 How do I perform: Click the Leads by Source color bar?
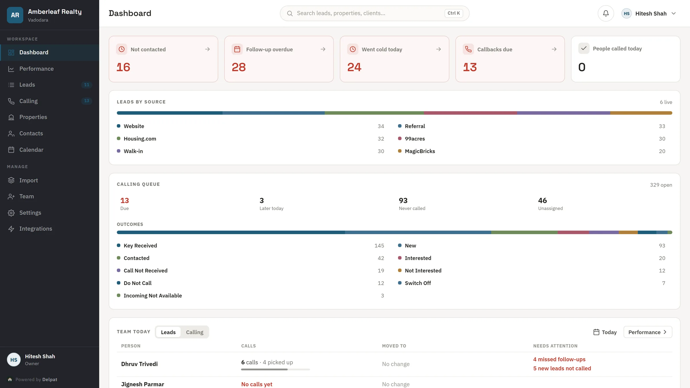pyautogui.click(x=394, y=113)
